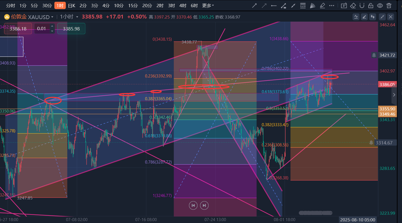Select the trend line with label tool
402x223 pixels.
[x=283, y=6]
